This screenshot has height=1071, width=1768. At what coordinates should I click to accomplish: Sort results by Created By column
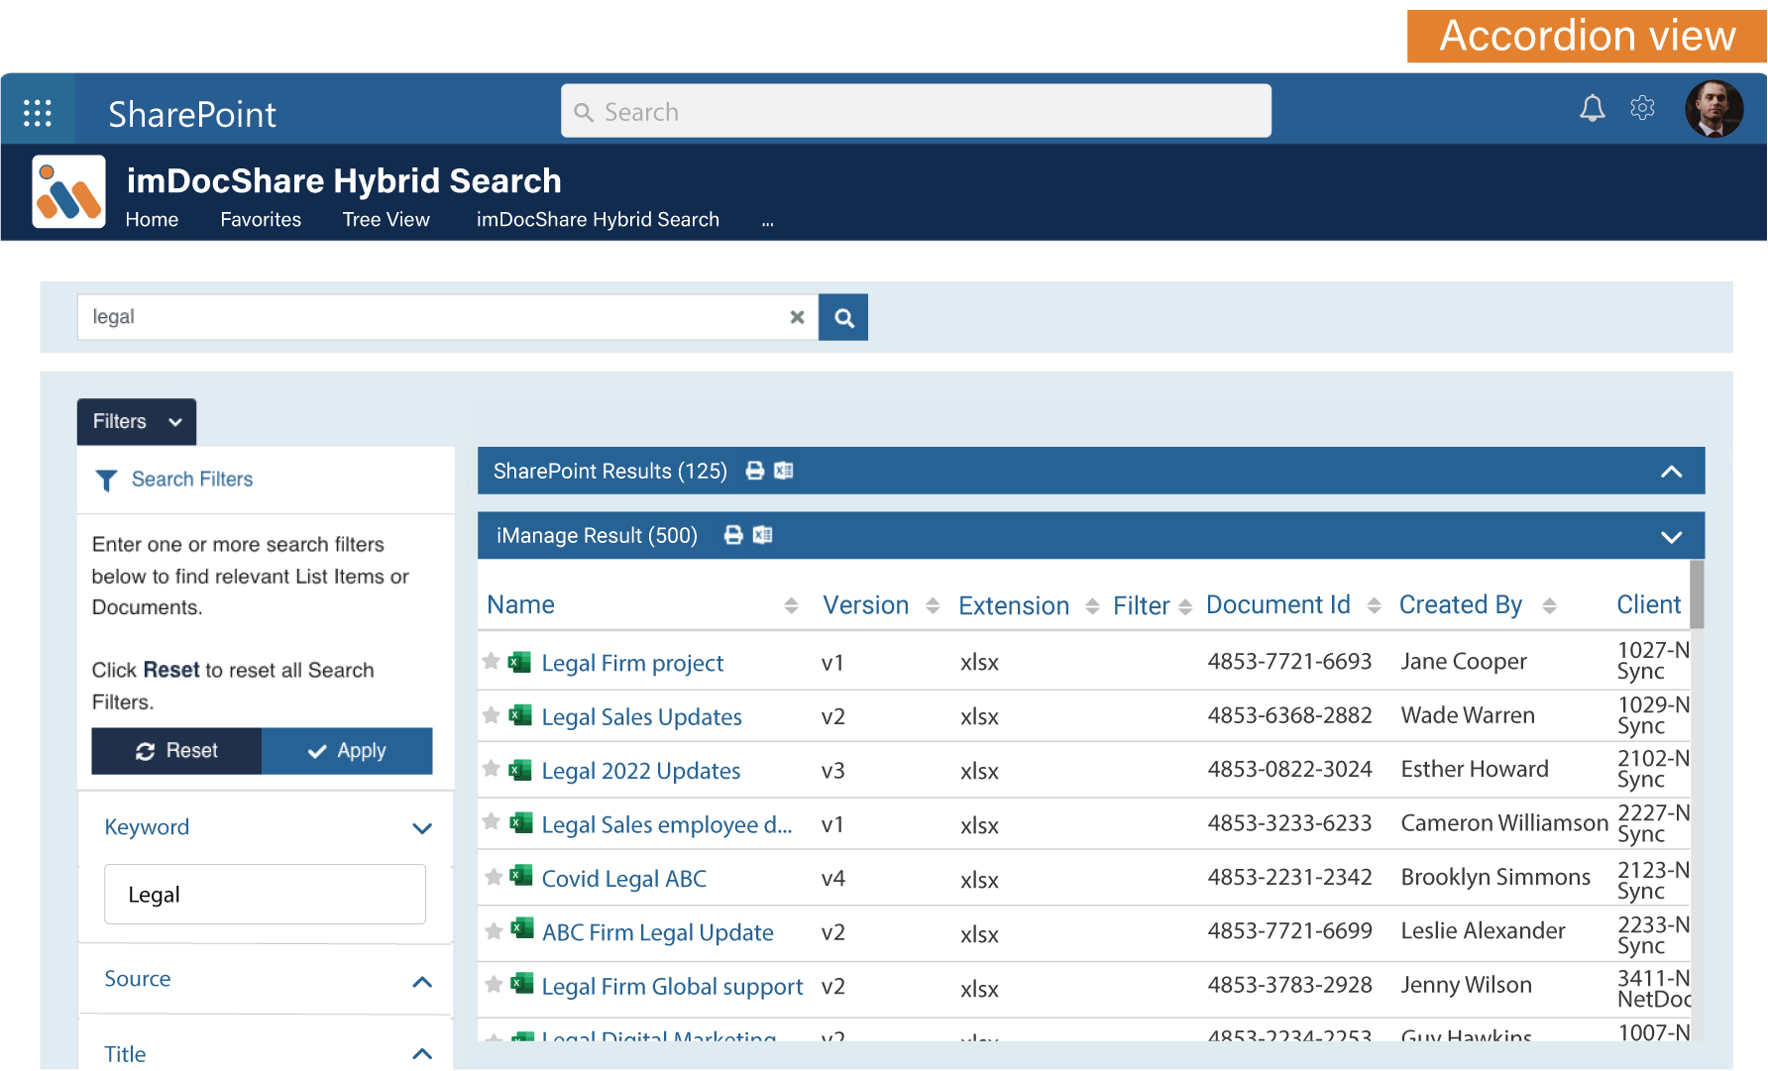coord(1549,605)
